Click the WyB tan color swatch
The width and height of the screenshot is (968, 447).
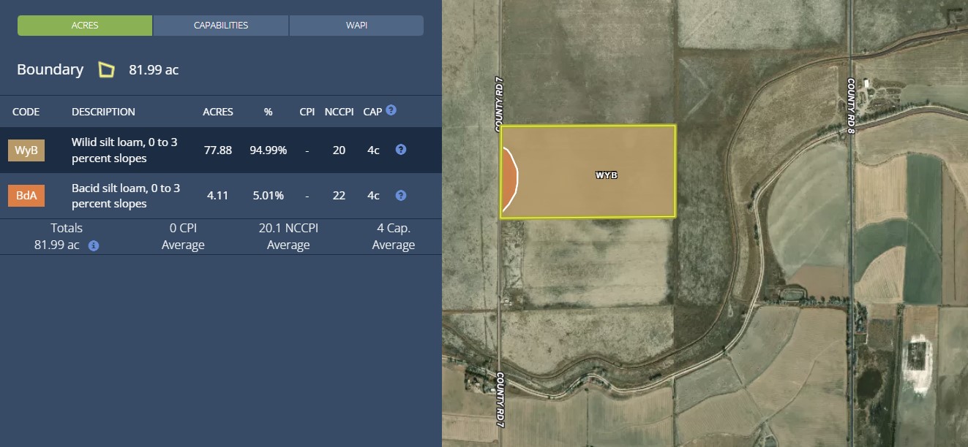[x=26, y=150]
